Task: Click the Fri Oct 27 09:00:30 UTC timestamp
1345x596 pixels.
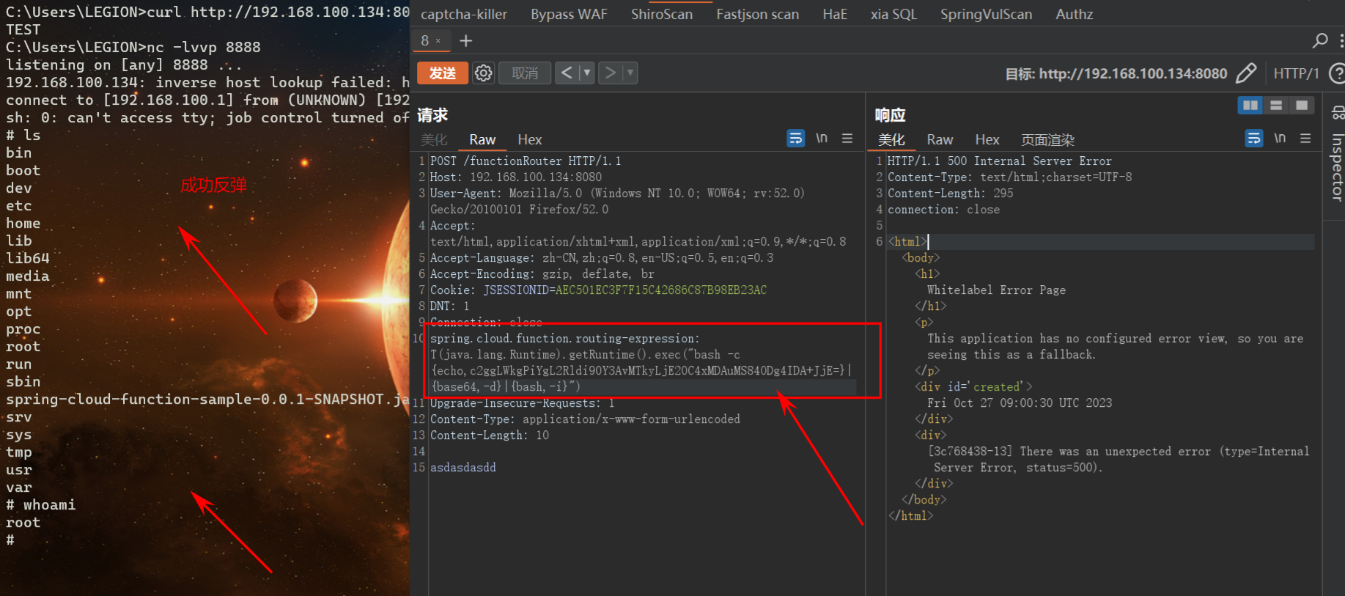Action: [x=1020, y=402]
